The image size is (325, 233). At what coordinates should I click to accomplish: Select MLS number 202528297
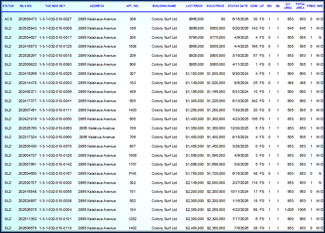(28, 56)
